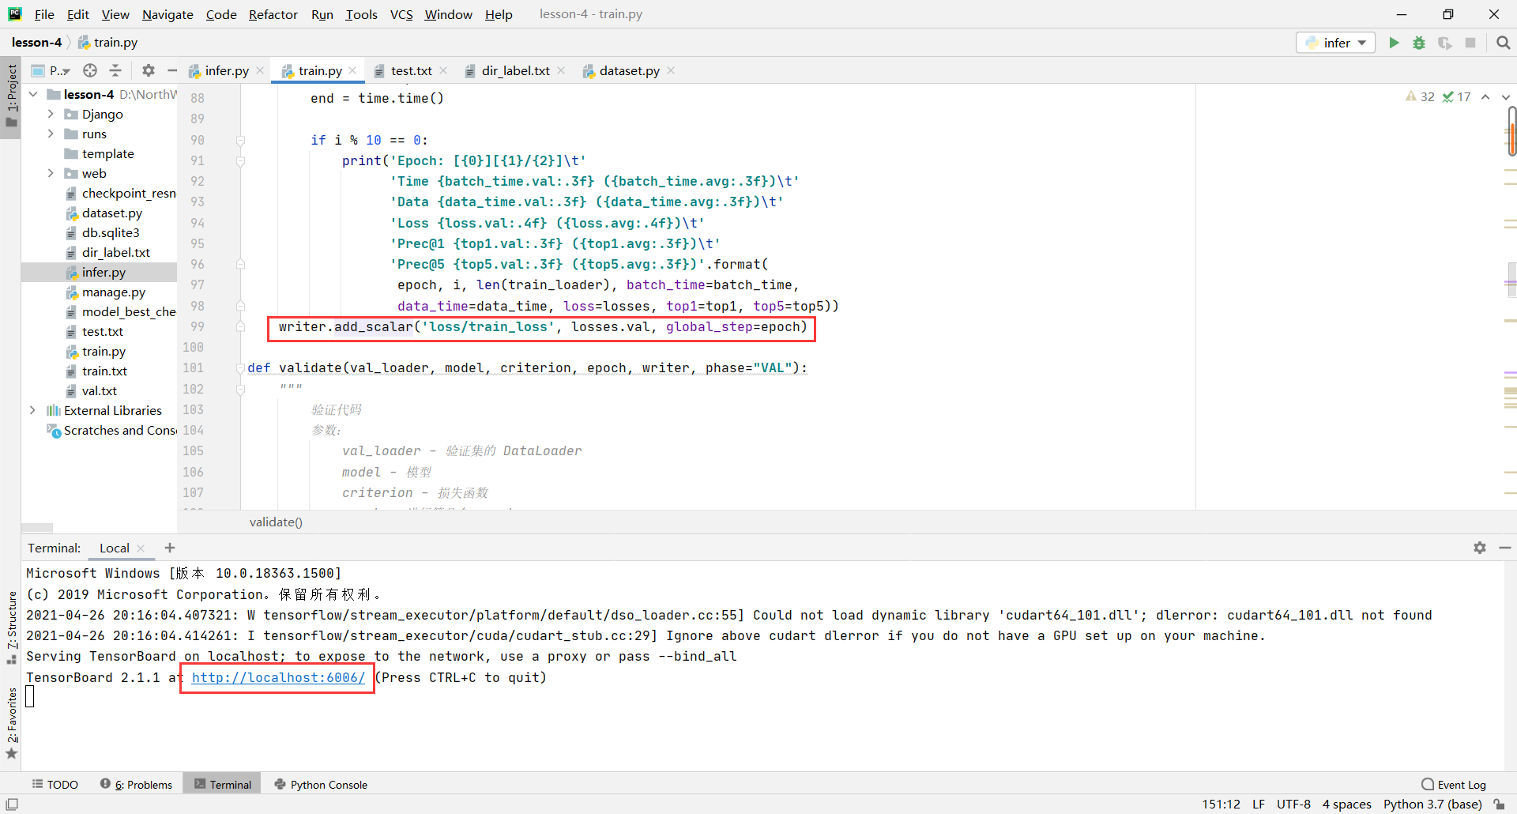1517x814 pixels.
Task: Open the Project panel settings gear
Action: click(148, 70)
